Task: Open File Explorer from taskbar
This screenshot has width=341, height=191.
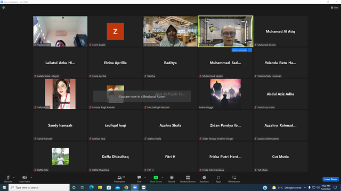Action: 100,187
